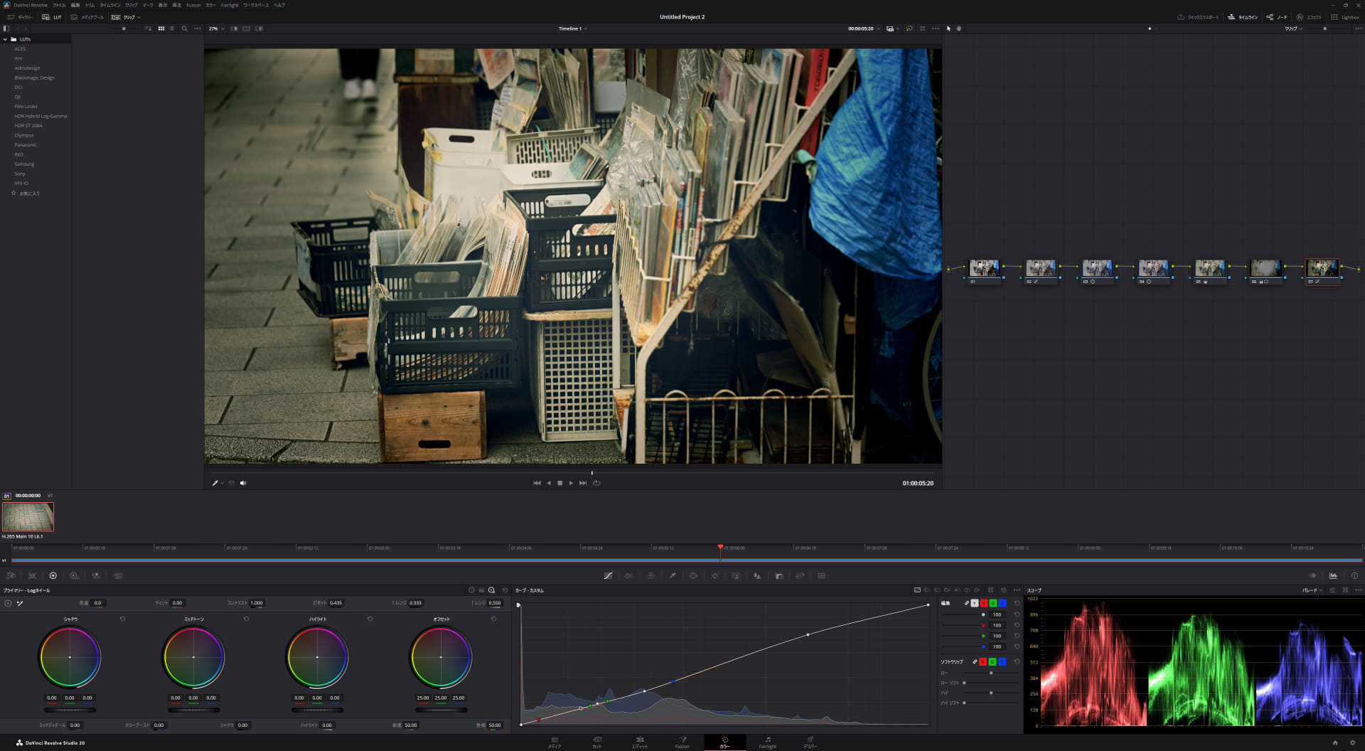This screenshot has height=751, width=1365.
Task: Select node 04 in the node graph
Action: tap(1152, 268)
